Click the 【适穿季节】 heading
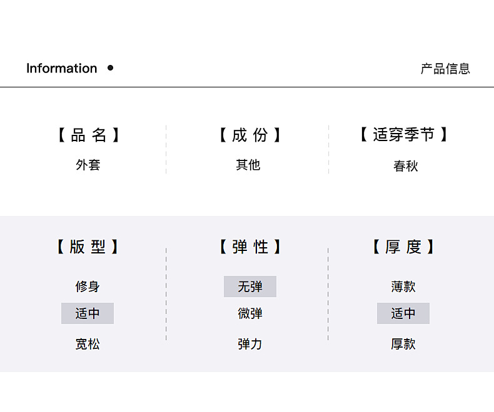Screen dimensions: 494x412 coord(404,135)
